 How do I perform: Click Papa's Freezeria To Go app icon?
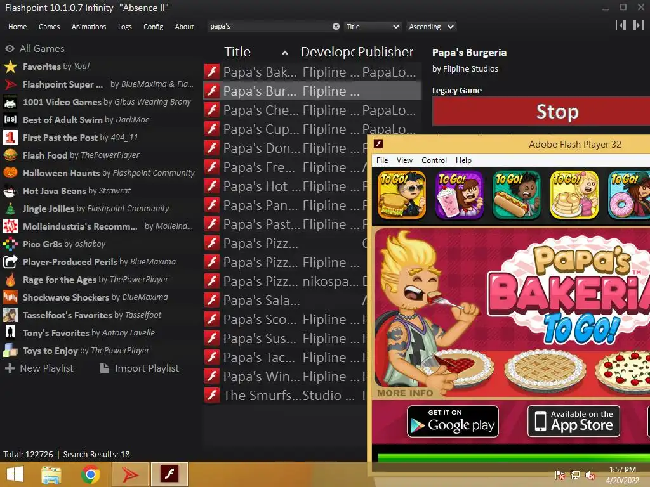click(460, 195)
